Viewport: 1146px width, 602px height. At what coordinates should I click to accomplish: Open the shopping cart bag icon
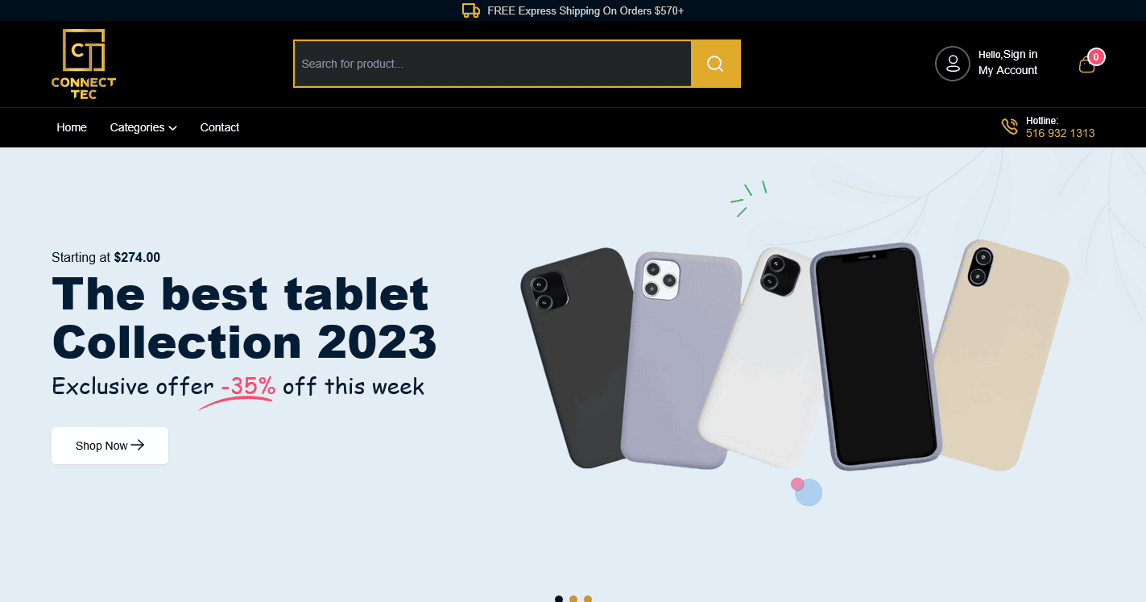(x=1087, y=65)
